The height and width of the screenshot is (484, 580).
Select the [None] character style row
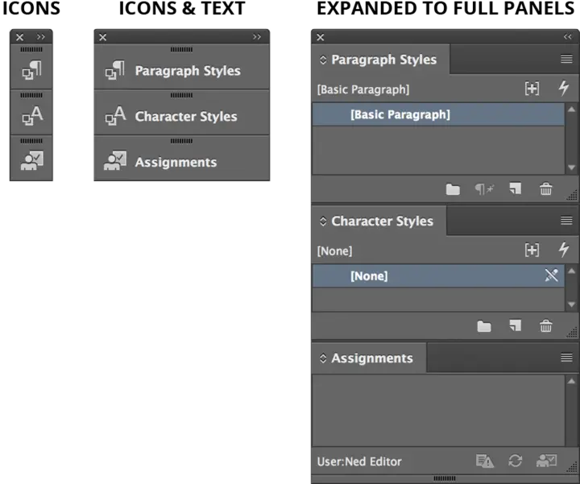click(438, 276)
